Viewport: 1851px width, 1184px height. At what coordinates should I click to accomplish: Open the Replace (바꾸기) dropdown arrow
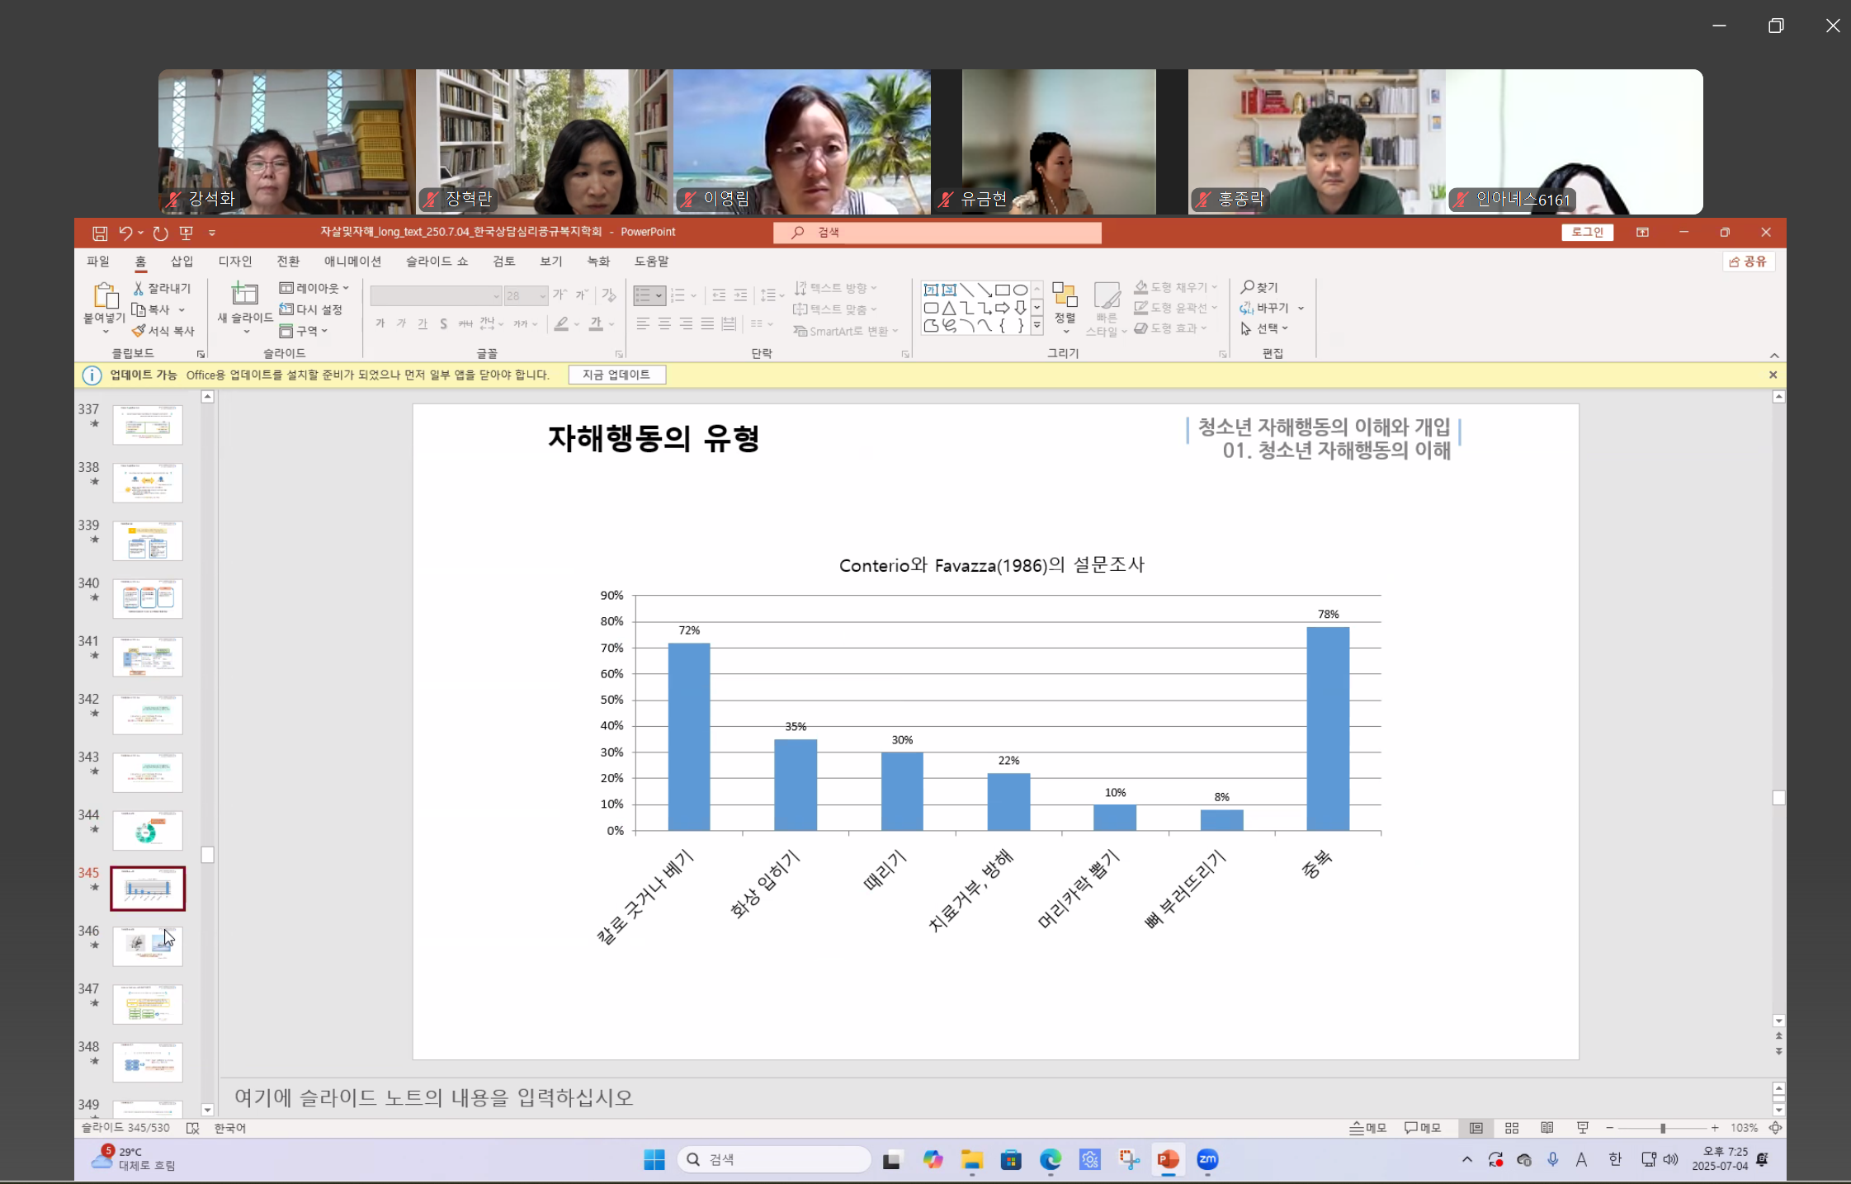pyautogui.click(x=1301, y=308)
